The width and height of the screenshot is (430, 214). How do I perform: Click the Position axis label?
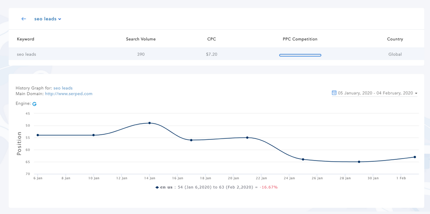19,144
